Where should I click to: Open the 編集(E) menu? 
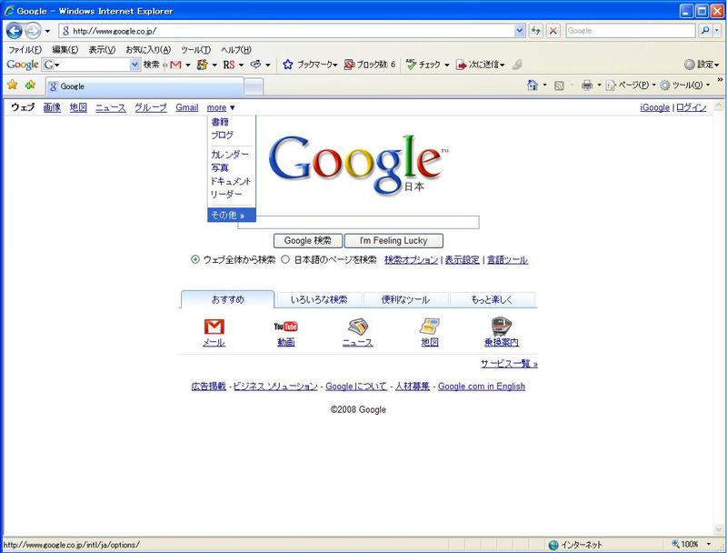point(65,50)
